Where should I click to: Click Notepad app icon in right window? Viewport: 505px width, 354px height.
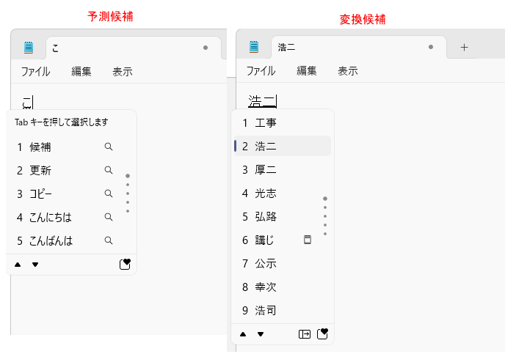(254, 47)
